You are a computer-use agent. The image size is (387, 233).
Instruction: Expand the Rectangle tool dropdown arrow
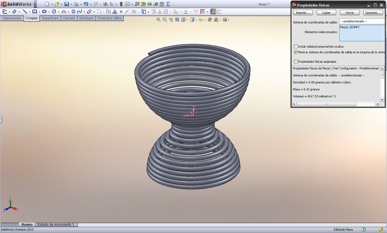coord(39,12)
